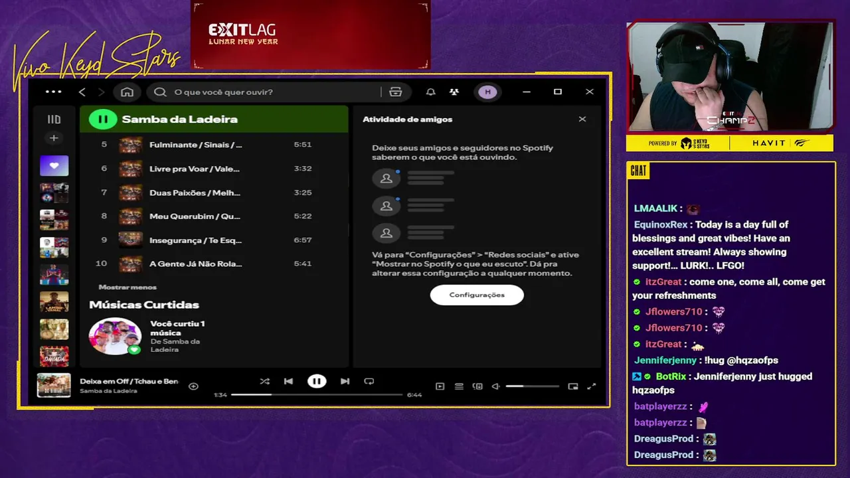850x478 pixels.
Task: Select track 9 Insegurança / Te Esq...
Action: coord(214,240)
